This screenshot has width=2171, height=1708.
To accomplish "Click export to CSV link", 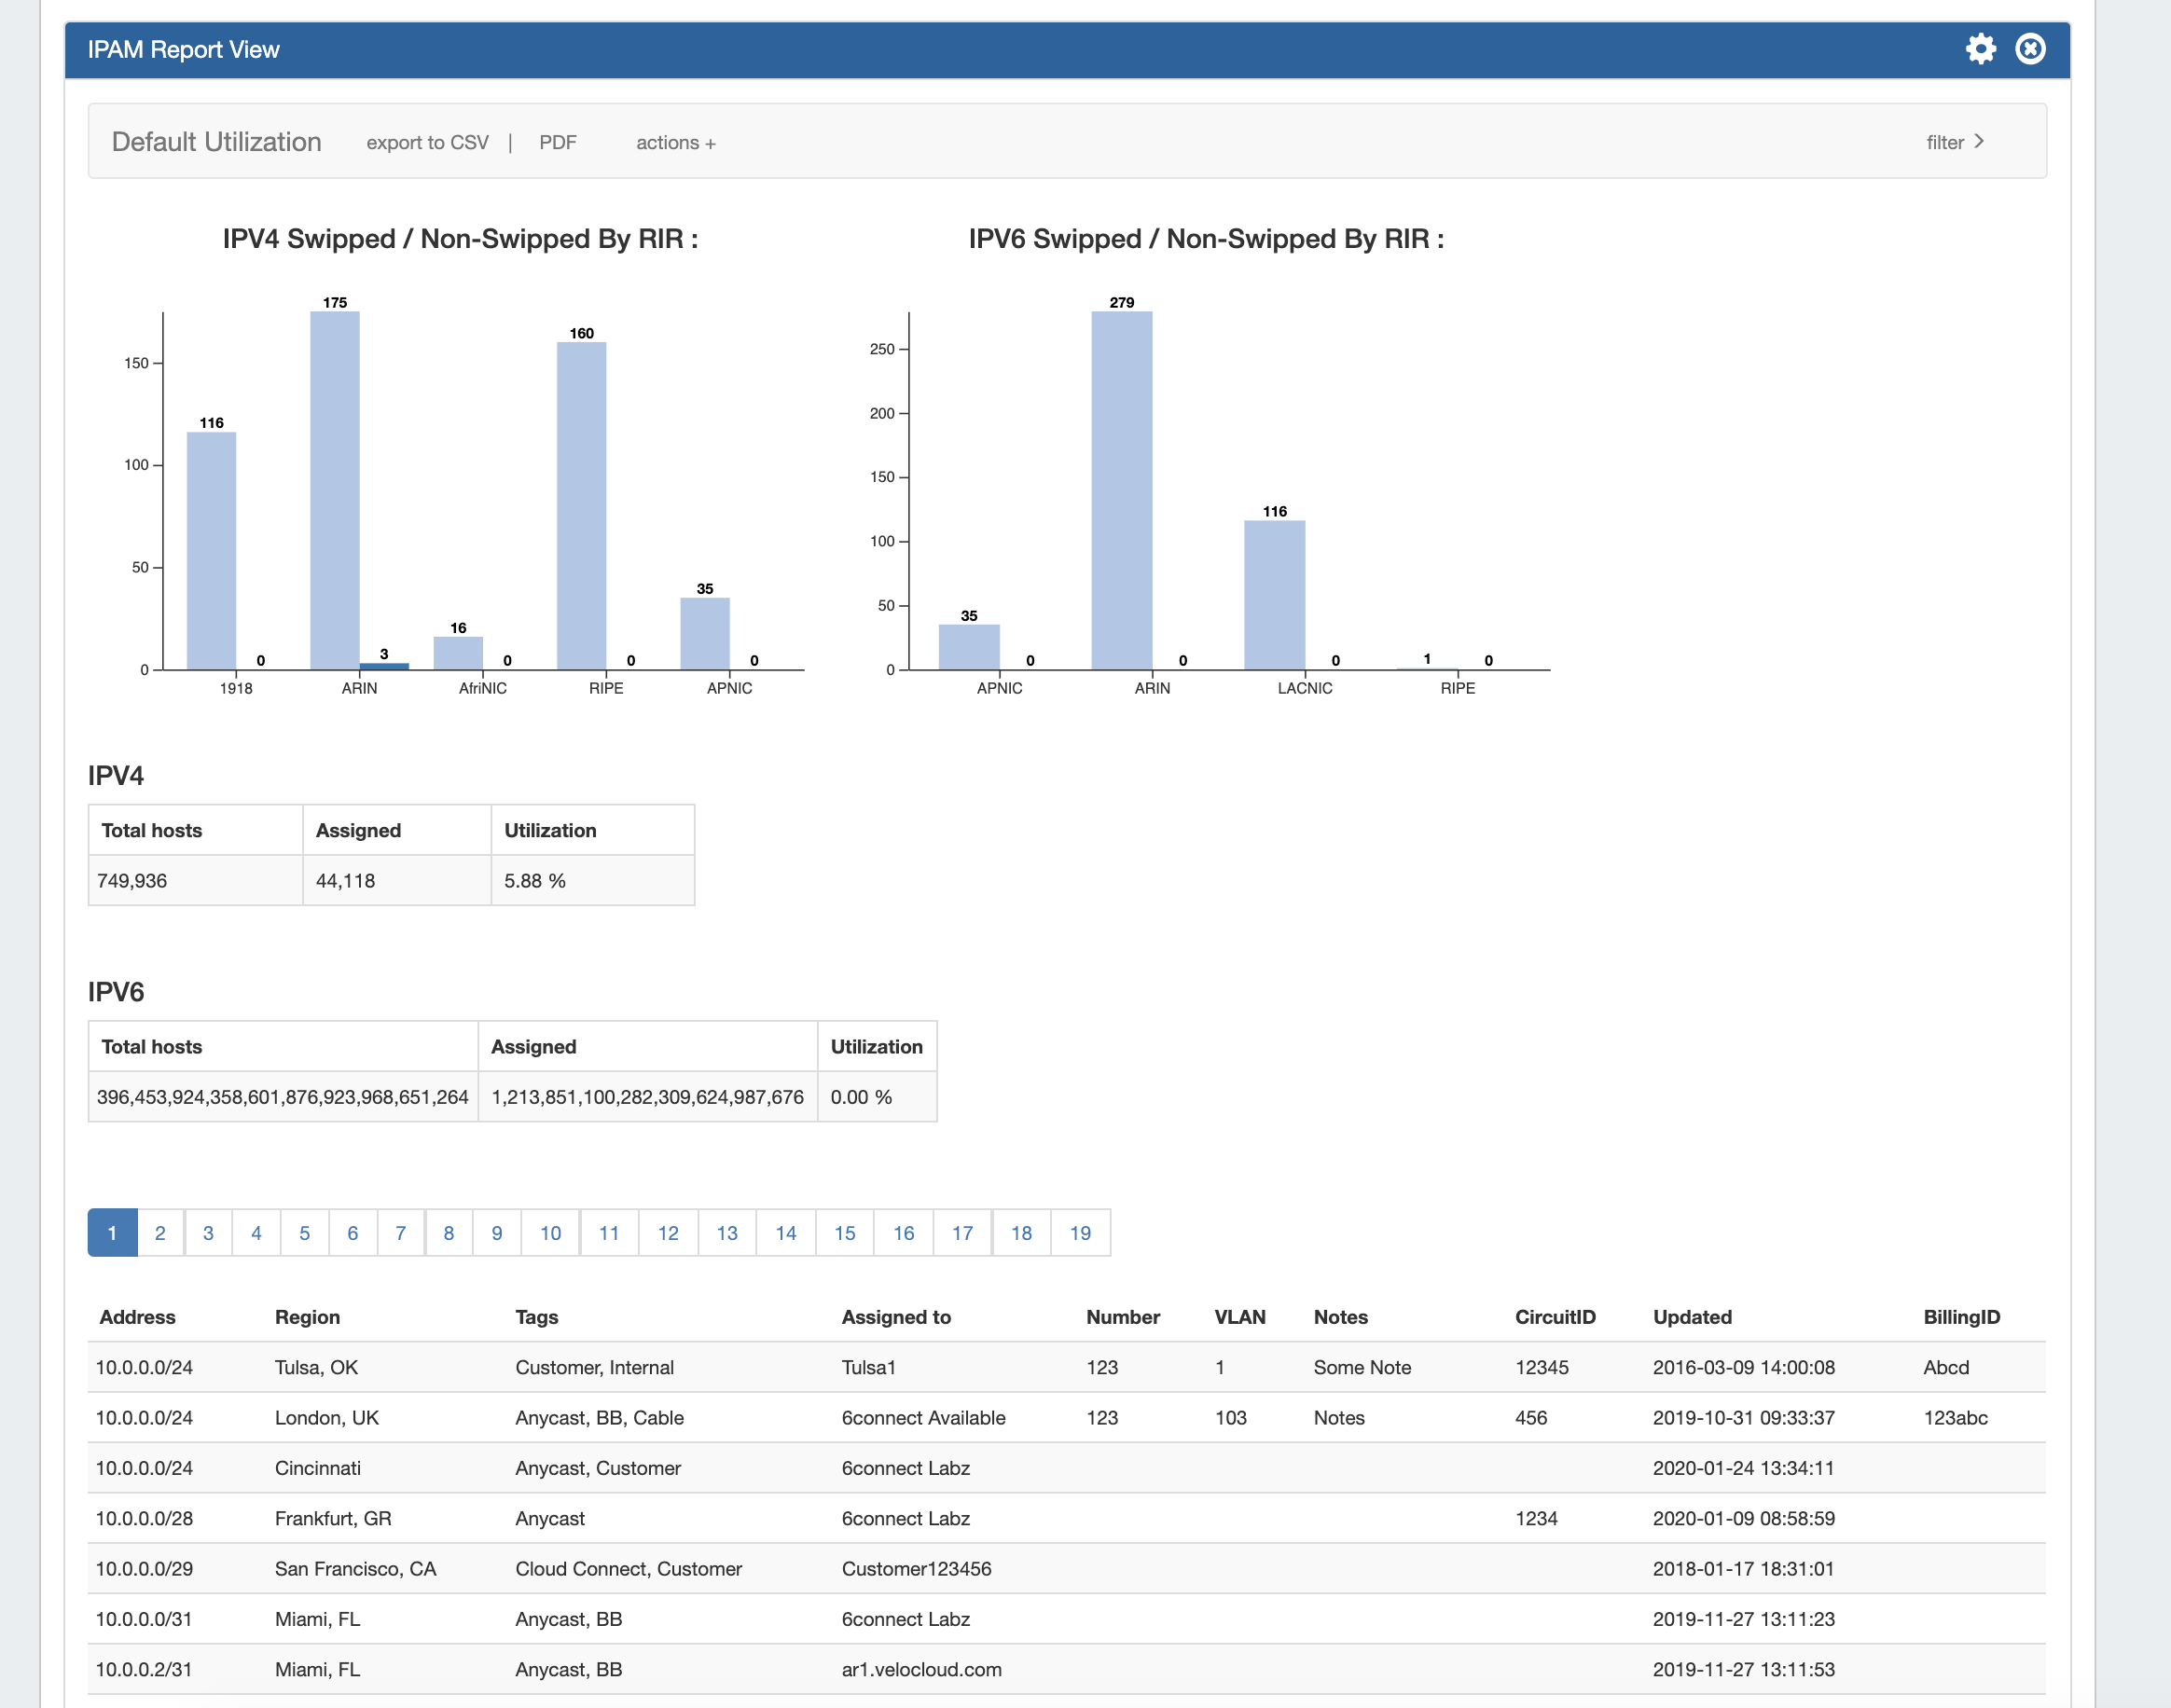I will [x=427, y=143].
